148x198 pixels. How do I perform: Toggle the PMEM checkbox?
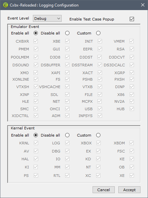tap(36, 49)
